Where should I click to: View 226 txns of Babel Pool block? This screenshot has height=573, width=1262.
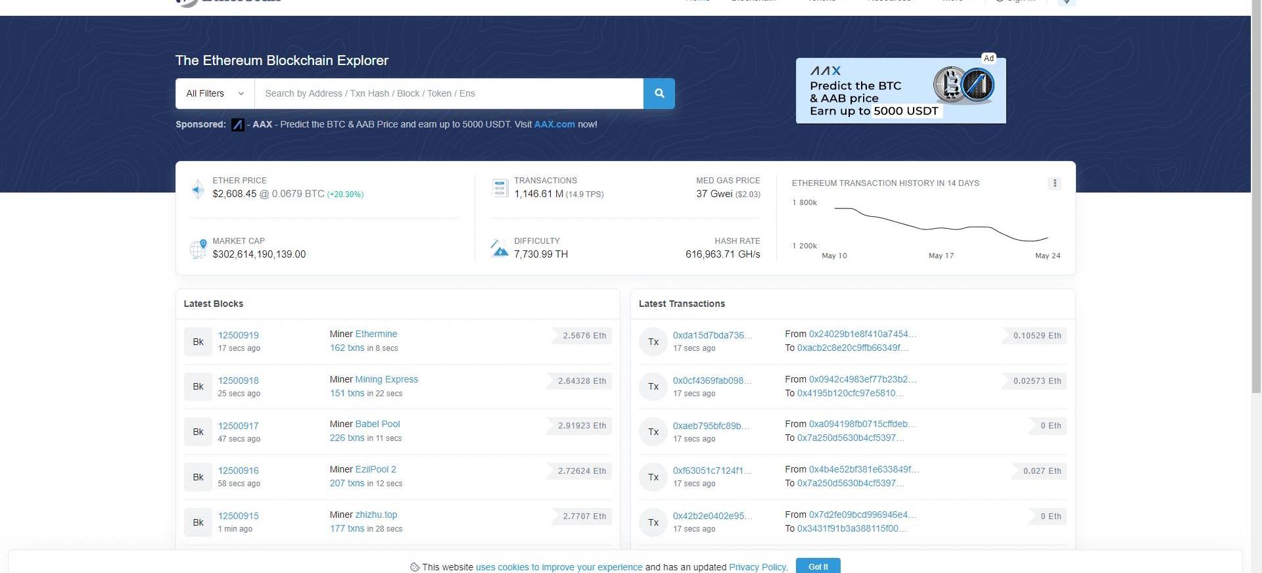coord(346,438)
